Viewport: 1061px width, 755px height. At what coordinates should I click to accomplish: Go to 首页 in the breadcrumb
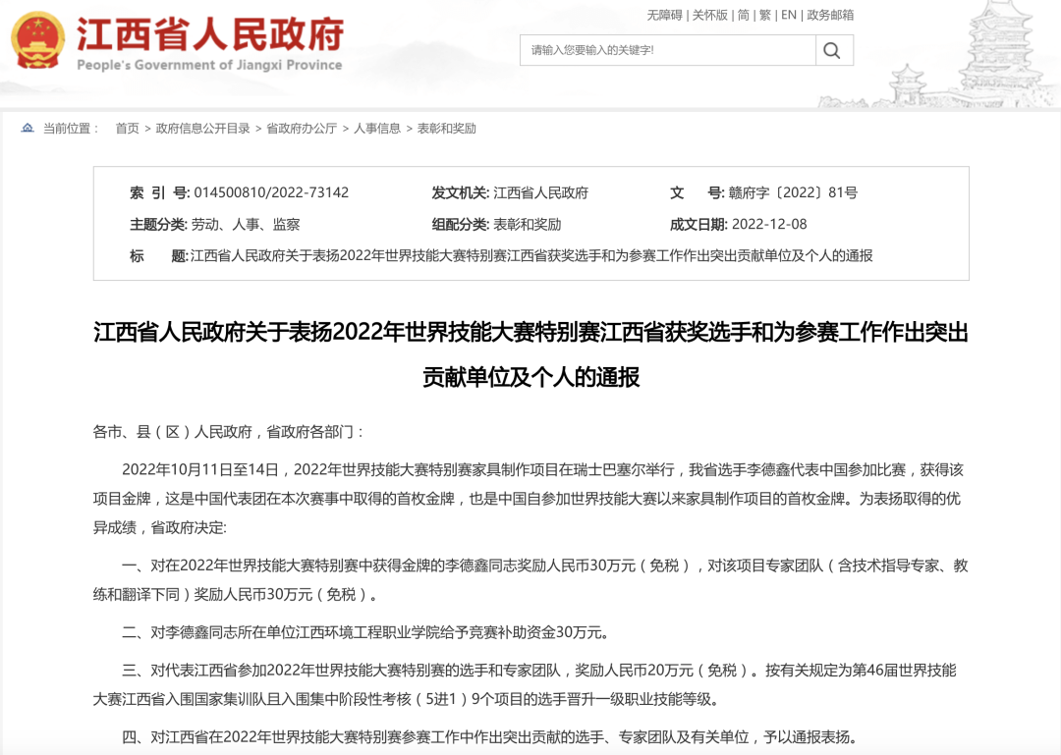click(127, 129)
